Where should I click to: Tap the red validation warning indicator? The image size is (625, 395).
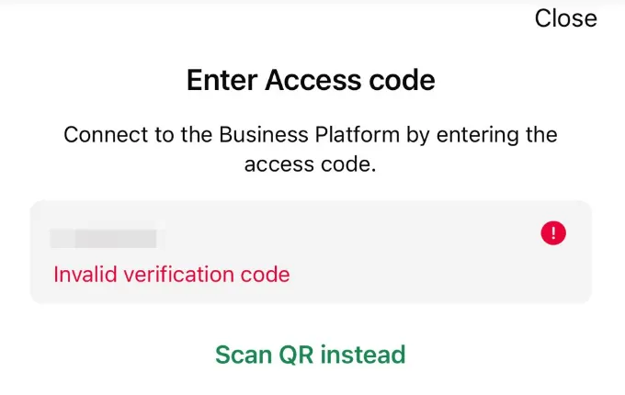pos(553,234)
